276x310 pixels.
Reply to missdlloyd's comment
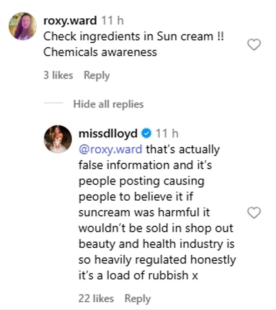[138, 298]
